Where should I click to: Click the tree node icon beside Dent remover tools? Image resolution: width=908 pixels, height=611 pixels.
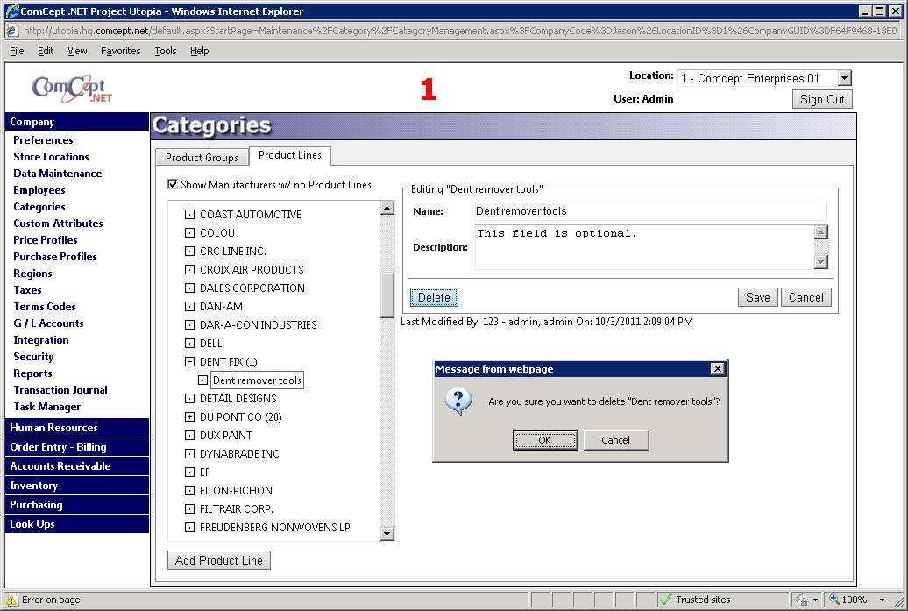[x=203, y=380]
